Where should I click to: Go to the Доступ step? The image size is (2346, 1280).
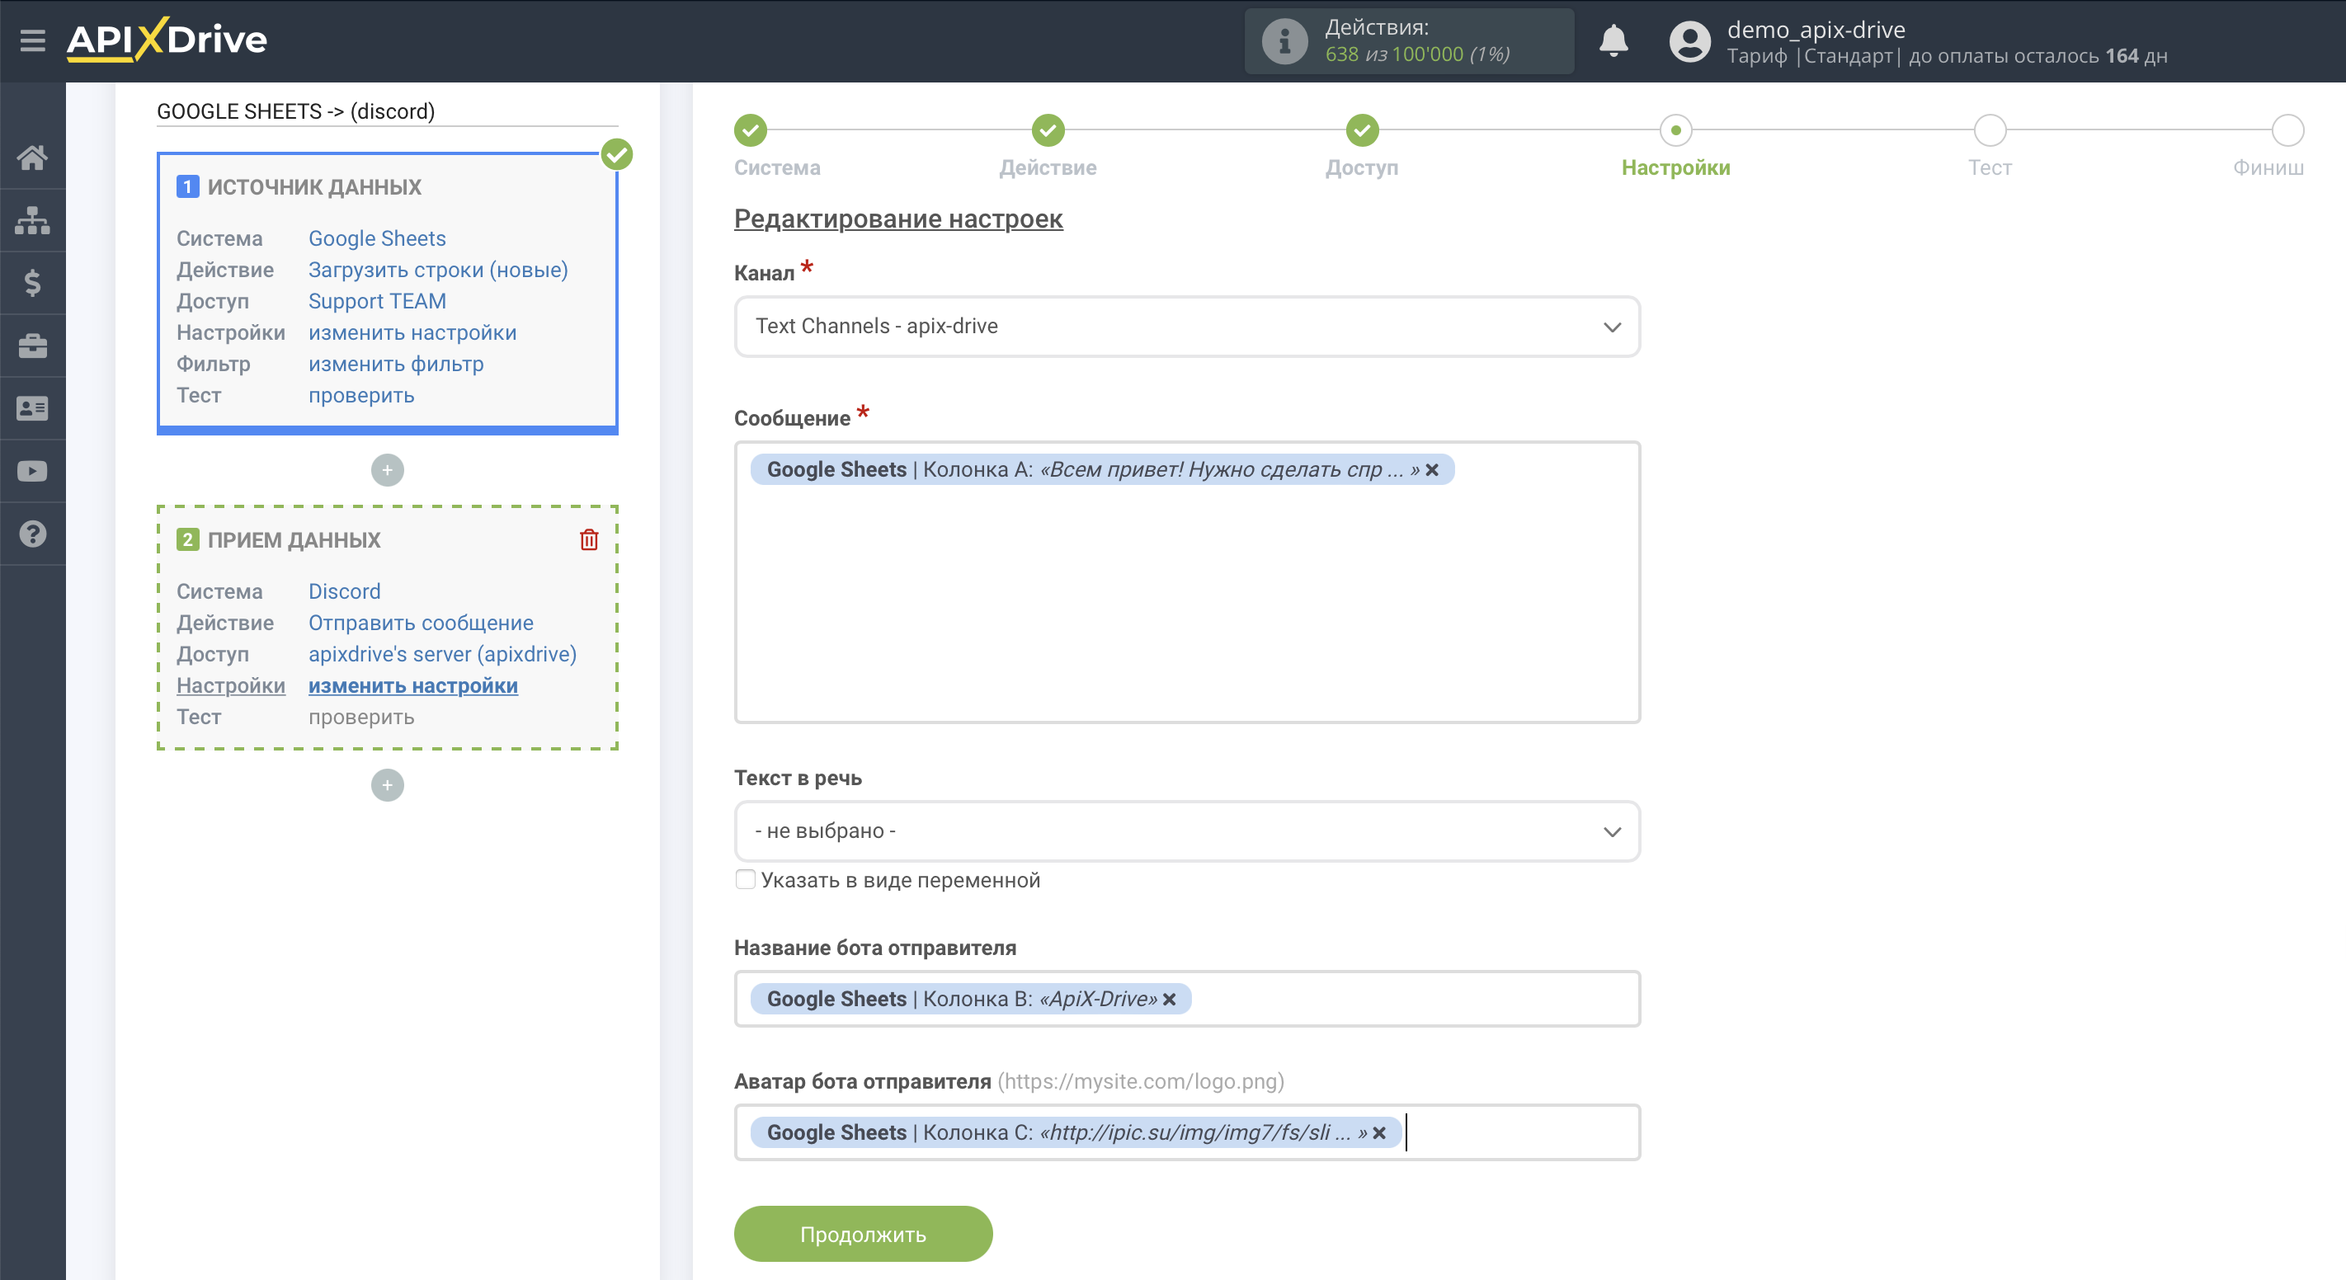coord(1363,131)
